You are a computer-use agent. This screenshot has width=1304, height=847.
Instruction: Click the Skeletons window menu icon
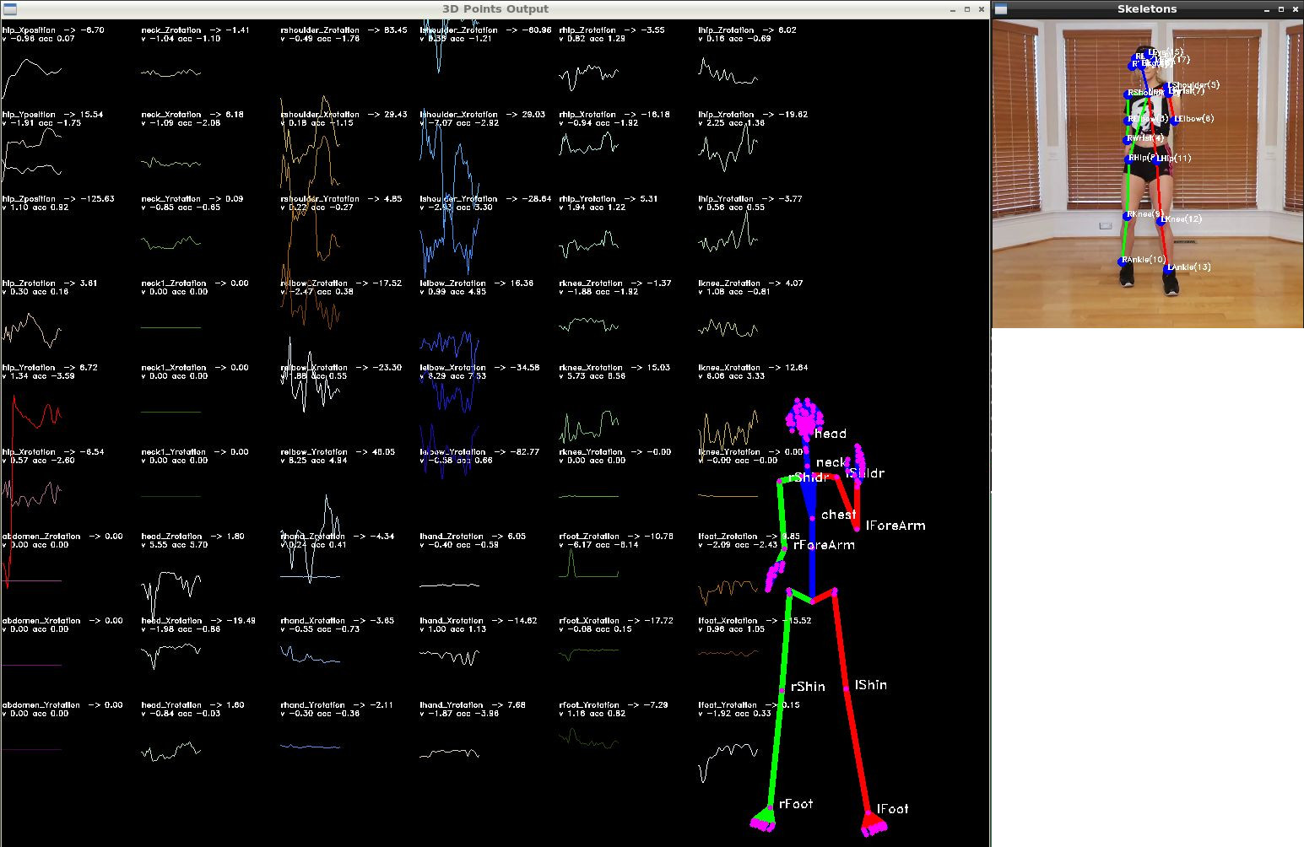1000,8
